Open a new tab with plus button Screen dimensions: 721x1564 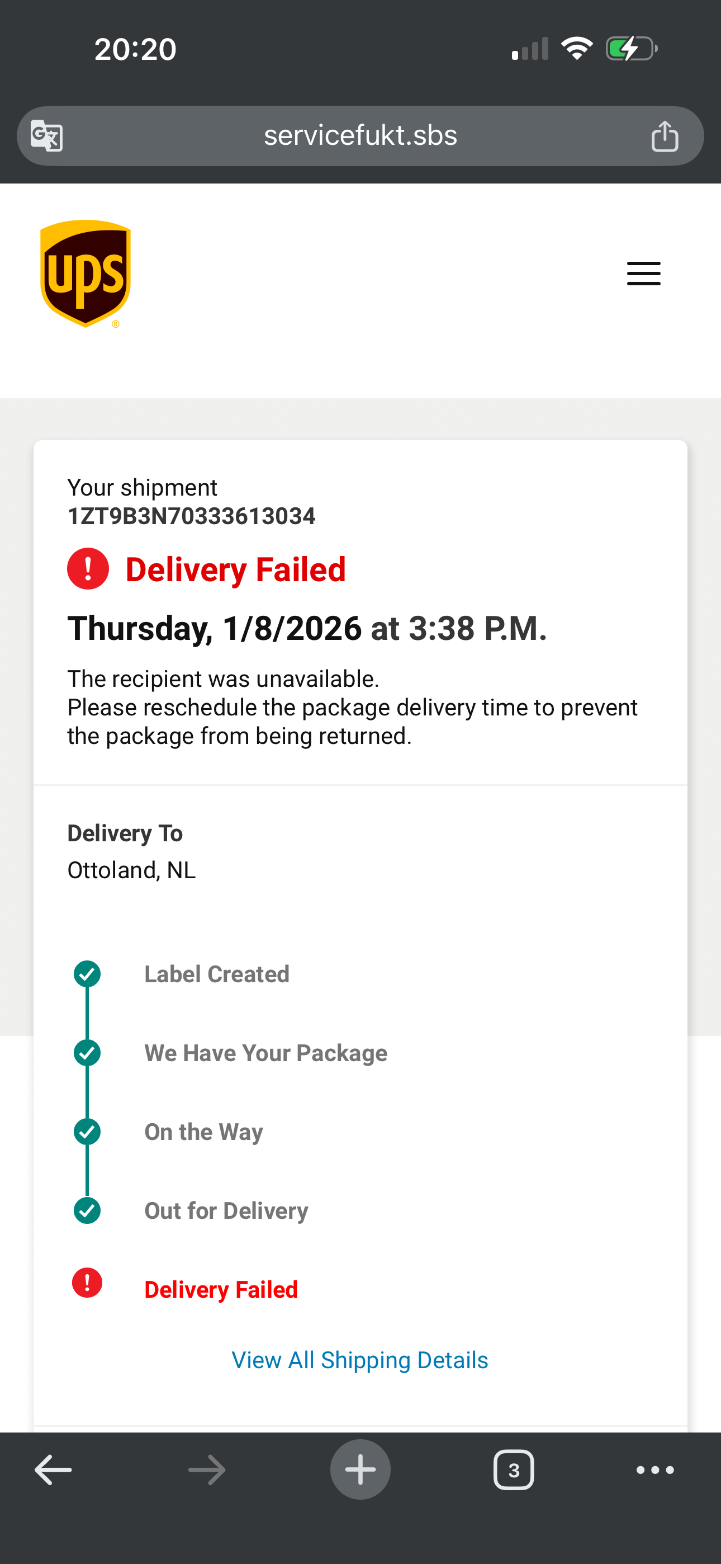(360, 1469)
